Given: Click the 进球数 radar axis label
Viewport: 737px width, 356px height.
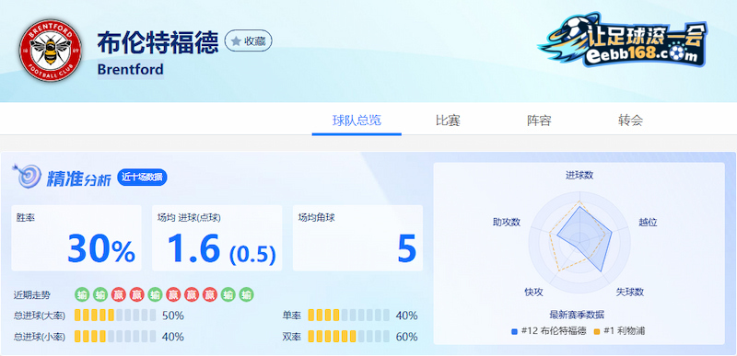Looking at the screenshot, I should click(x=579, y=175).
